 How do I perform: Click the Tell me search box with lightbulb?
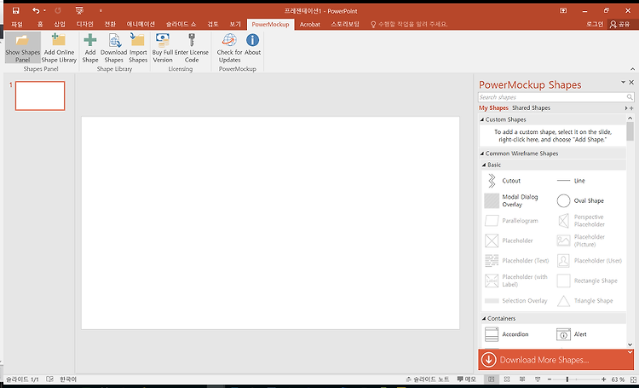coord(409,25)
